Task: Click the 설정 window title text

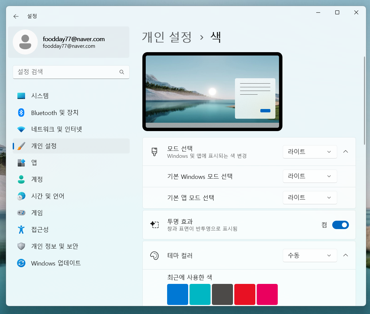Action: [x=32, y=16]
